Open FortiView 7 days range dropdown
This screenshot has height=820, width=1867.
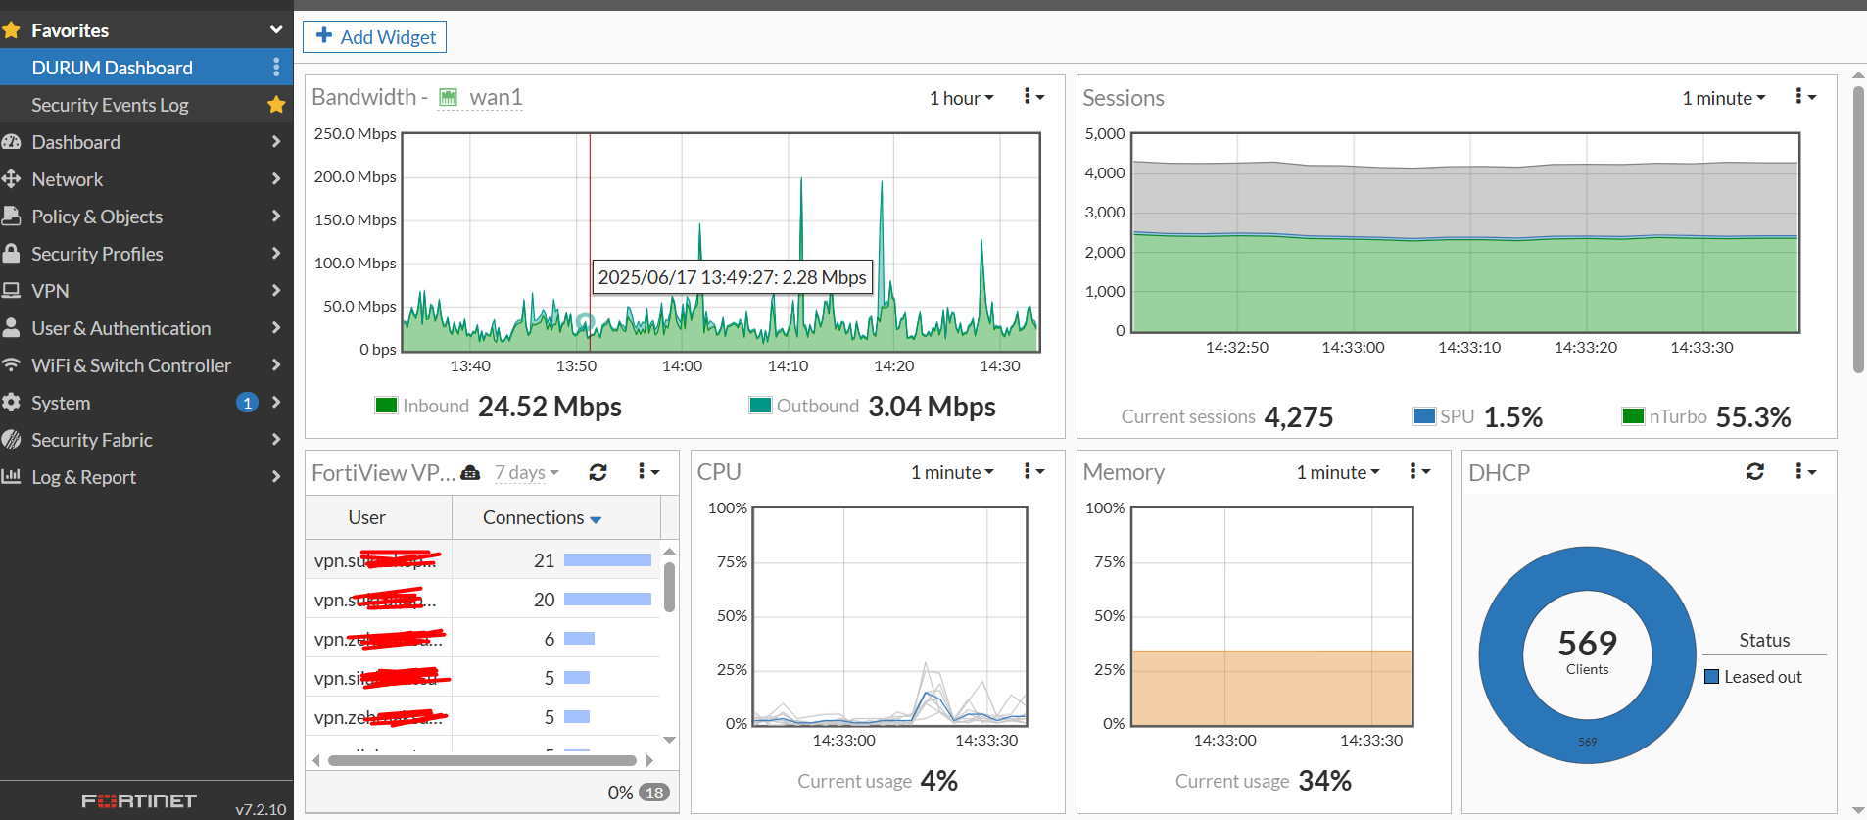[x=527, y=472]
